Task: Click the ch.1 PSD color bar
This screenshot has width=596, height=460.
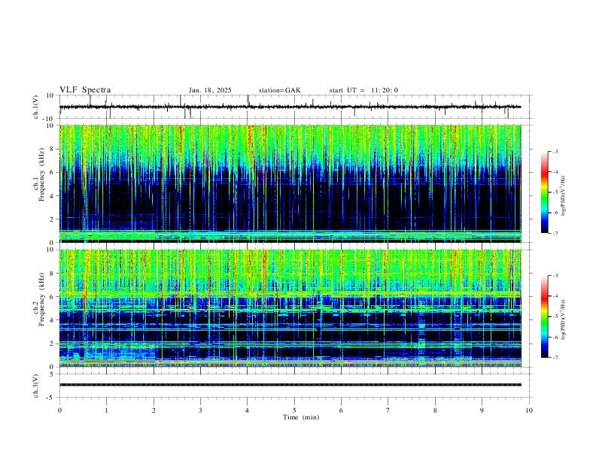Action: click(x=544, y=192)
